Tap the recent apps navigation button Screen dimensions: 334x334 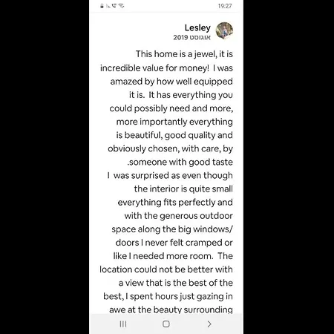coord(123,324)
